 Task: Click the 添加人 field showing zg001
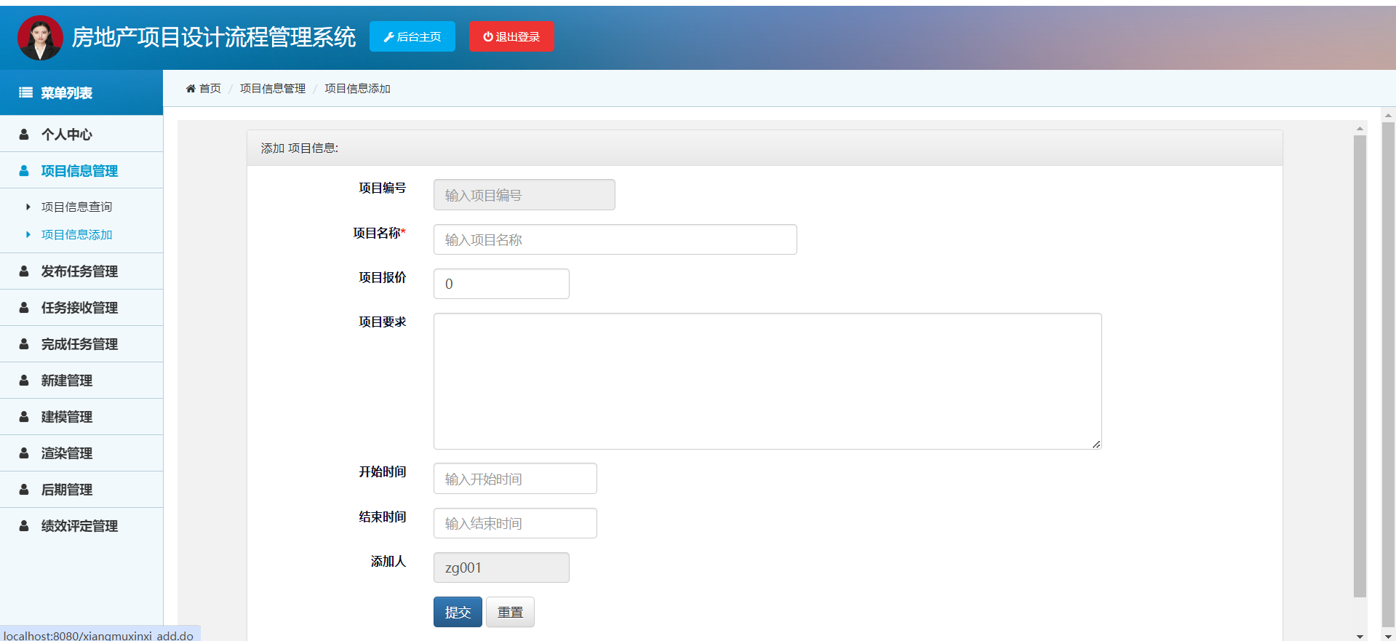coord(501,568)
